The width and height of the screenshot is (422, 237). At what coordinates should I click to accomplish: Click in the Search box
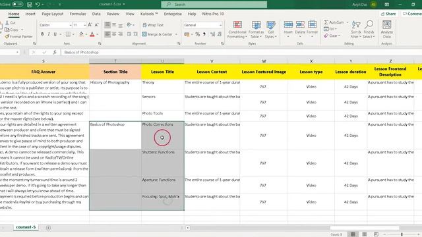(214, 5)
